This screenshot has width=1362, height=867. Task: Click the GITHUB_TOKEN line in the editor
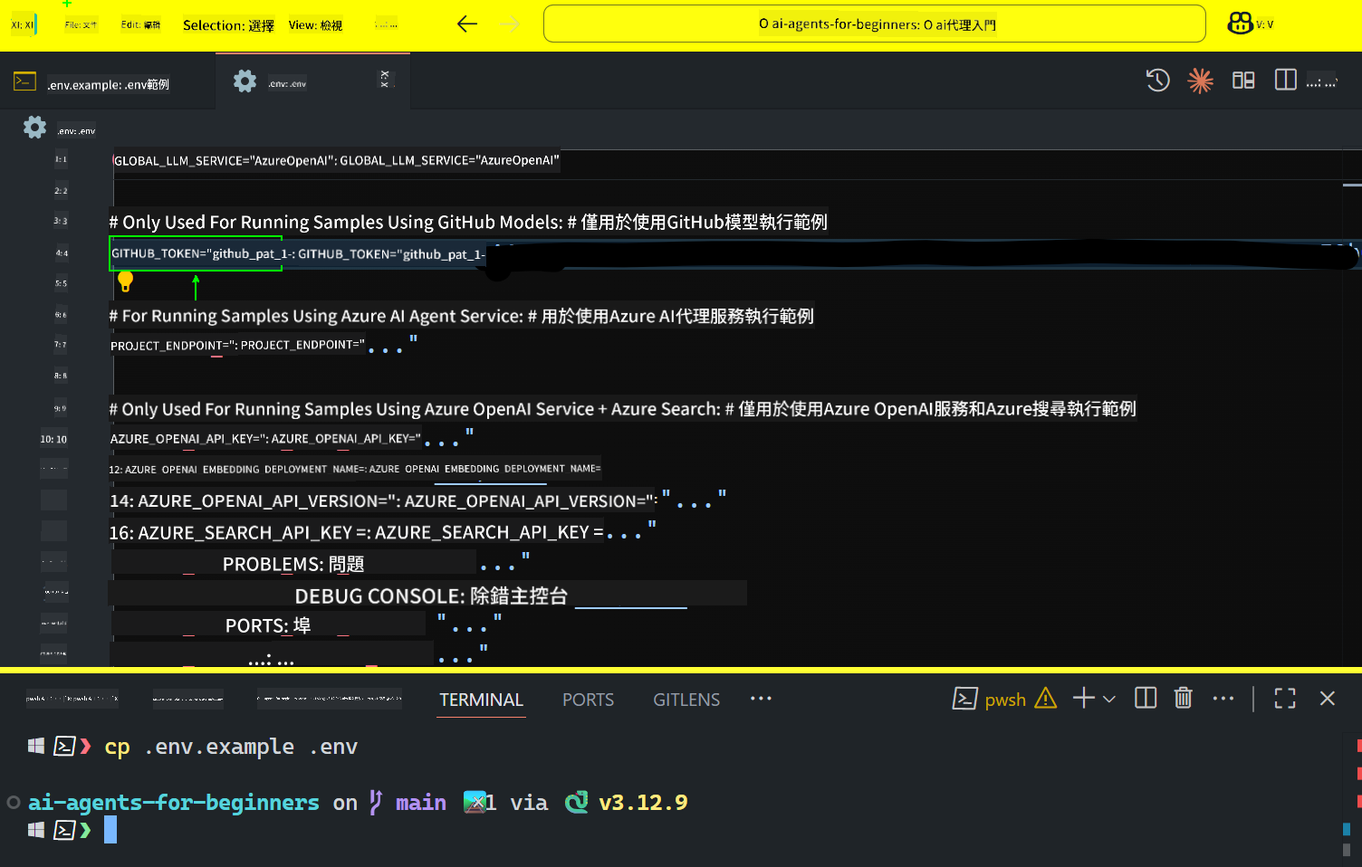pyautogui.click(x=297, y=253)
